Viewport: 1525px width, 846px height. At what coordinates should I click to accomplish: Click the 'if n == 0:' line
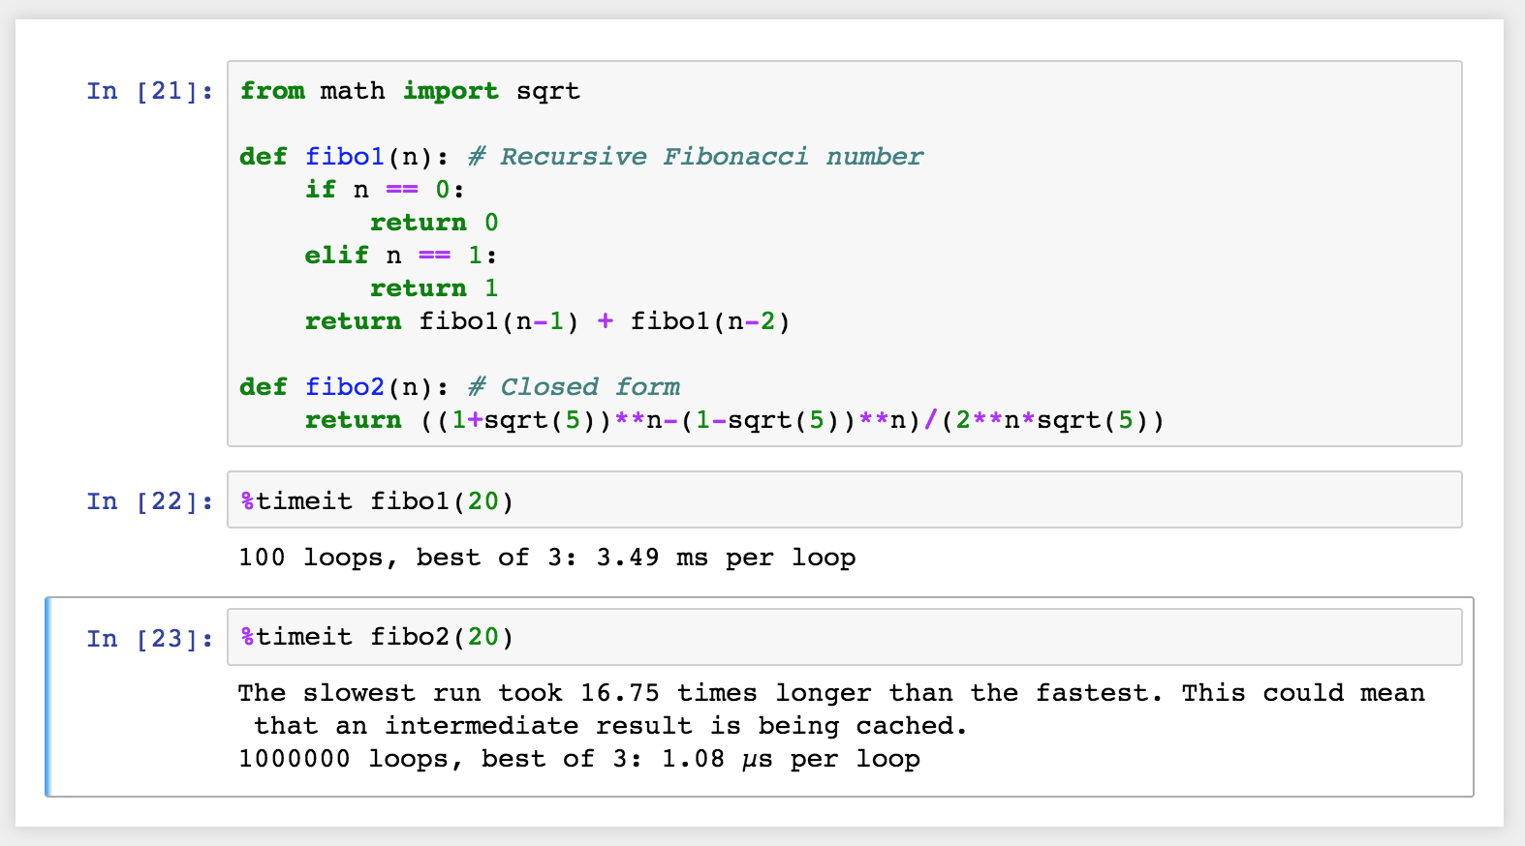(384, 190)
